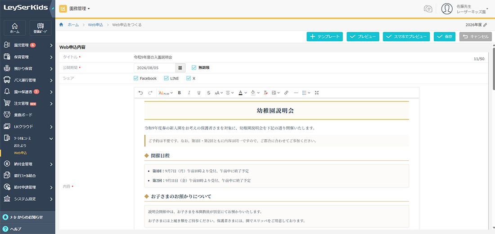Screen dimensions: 495x234
Task: Open the 登園ボード sidebar button
Action: pos(40,28)
